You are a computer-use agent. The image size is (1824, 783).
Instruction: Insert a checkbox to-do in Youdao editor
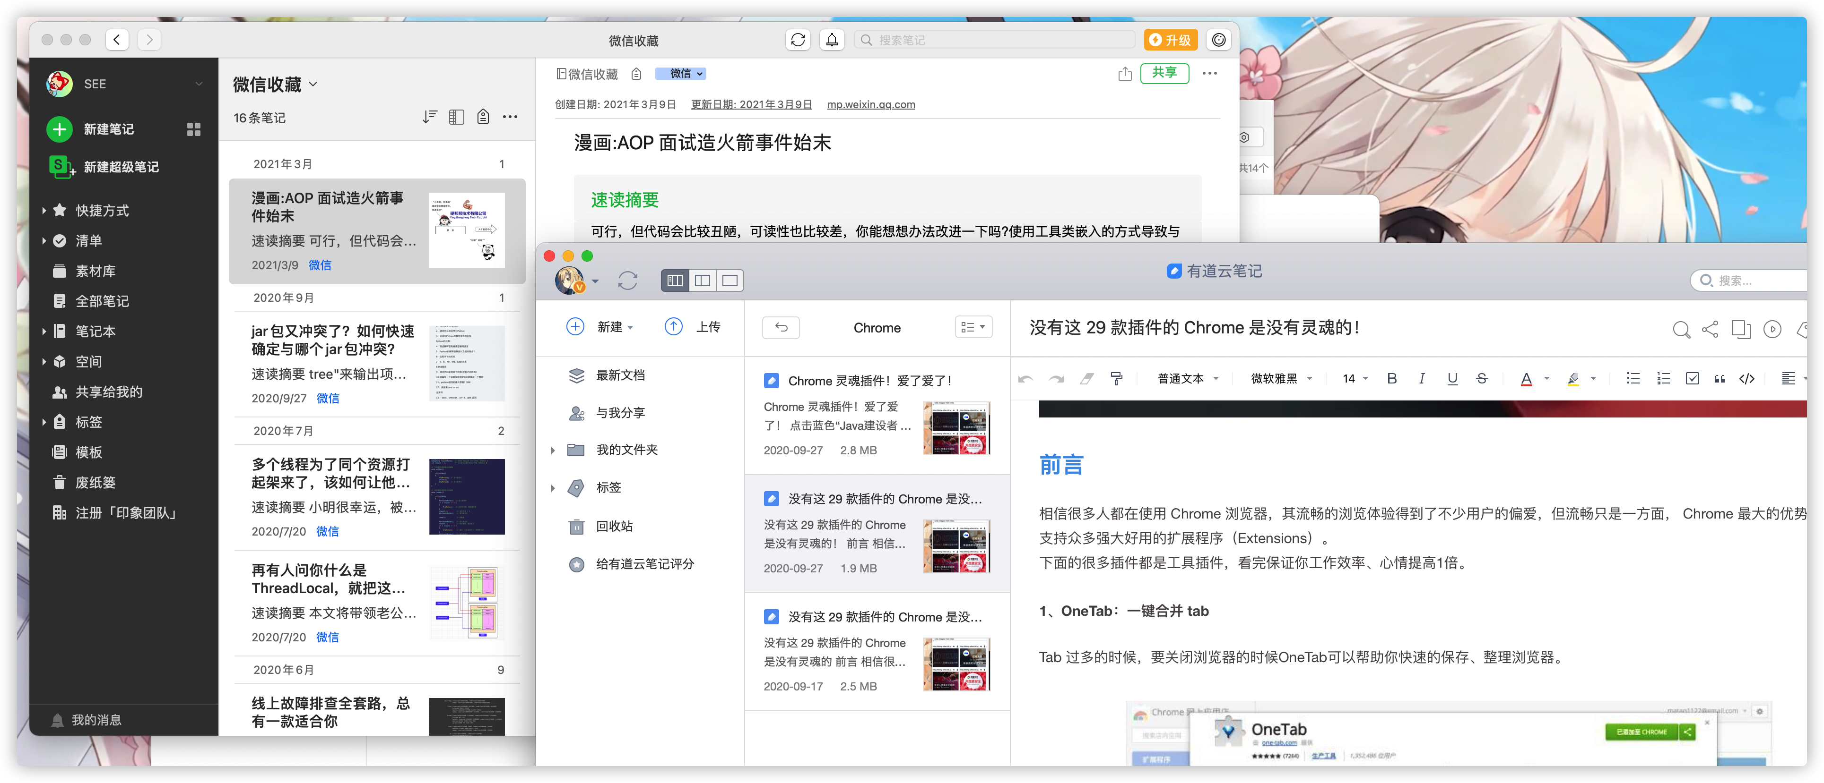[x=1692, y=378]
